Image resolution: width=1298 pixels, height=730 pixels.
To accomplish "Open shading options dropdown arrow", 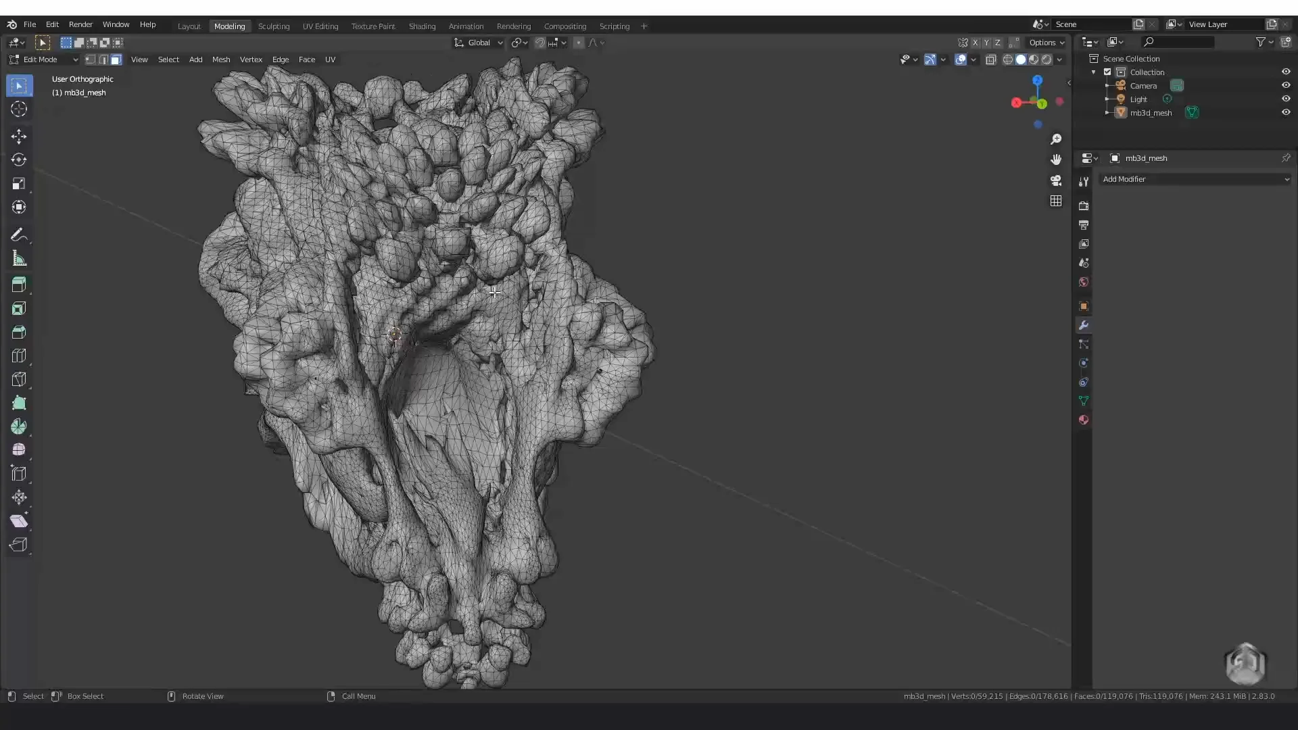I will pyautogui.click(x=1059, y=59).
